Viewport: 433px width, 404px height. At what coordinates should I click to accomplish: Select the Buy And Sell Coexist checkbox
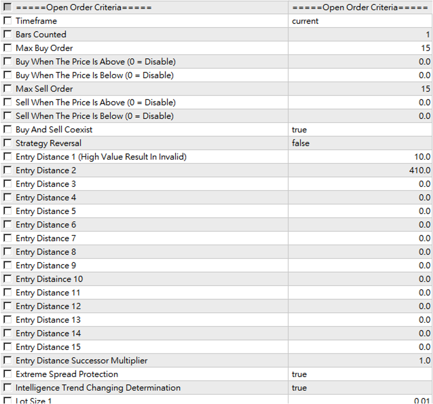click(x=7, y=130)
